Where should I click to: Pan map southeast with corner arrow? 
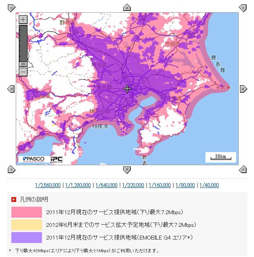point(243,169)
